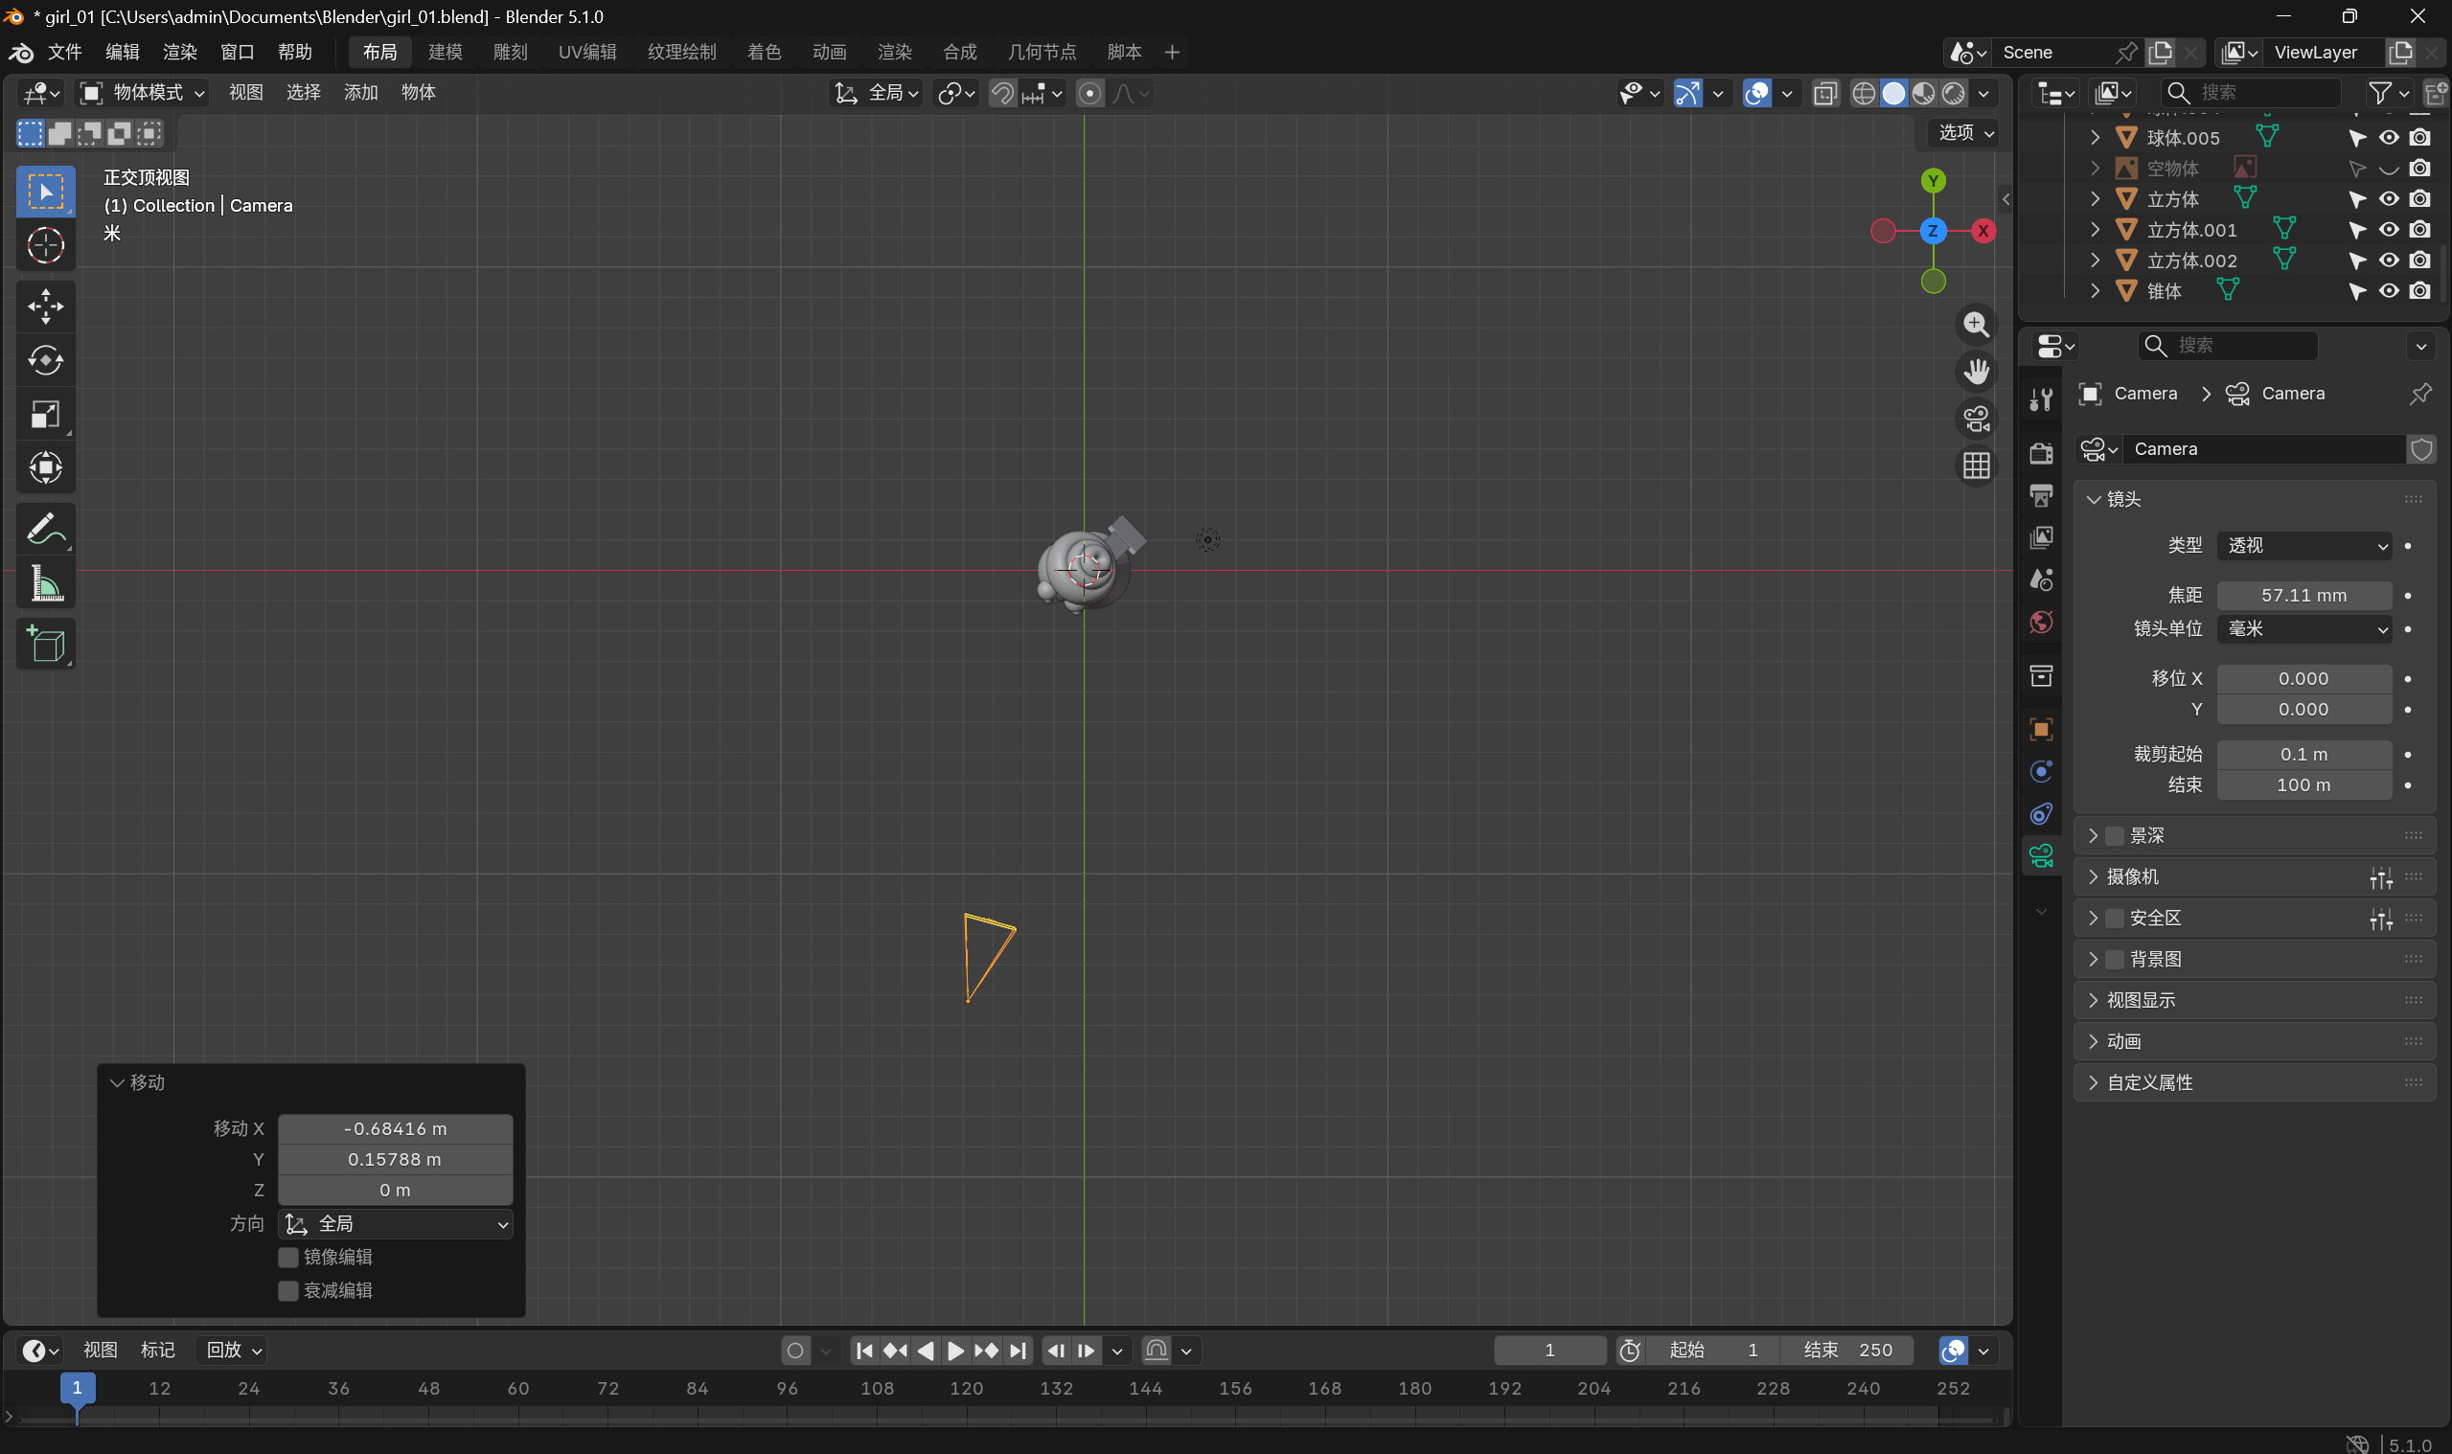The height and width of the screenshot is (1454, 2452).
Task: Click the 结束 250 frame field
Action: click(x=1848, y=1351)
